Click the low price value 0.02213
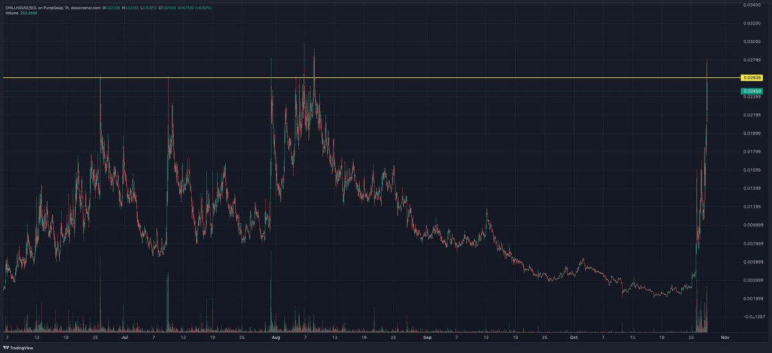This screenshot has width=772, height=353. click(149, 8)
